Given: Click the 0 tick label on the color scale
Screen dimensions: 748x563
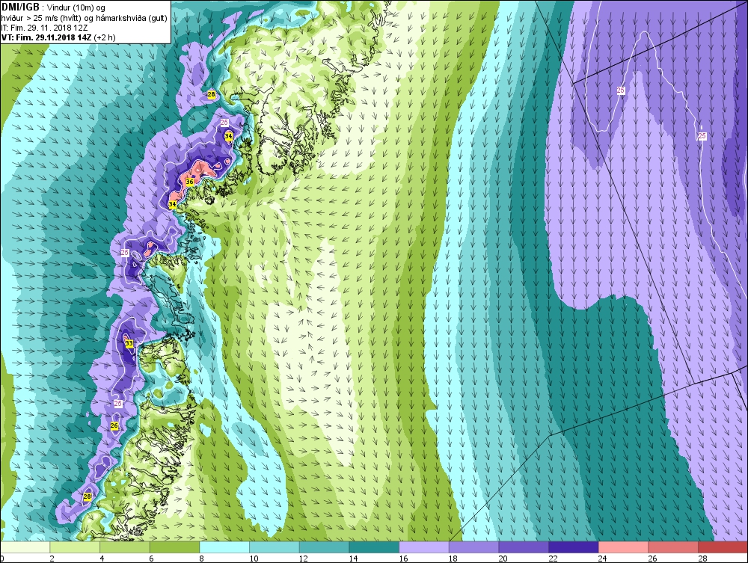Looking at the screenshot, I should click(2, 559).
